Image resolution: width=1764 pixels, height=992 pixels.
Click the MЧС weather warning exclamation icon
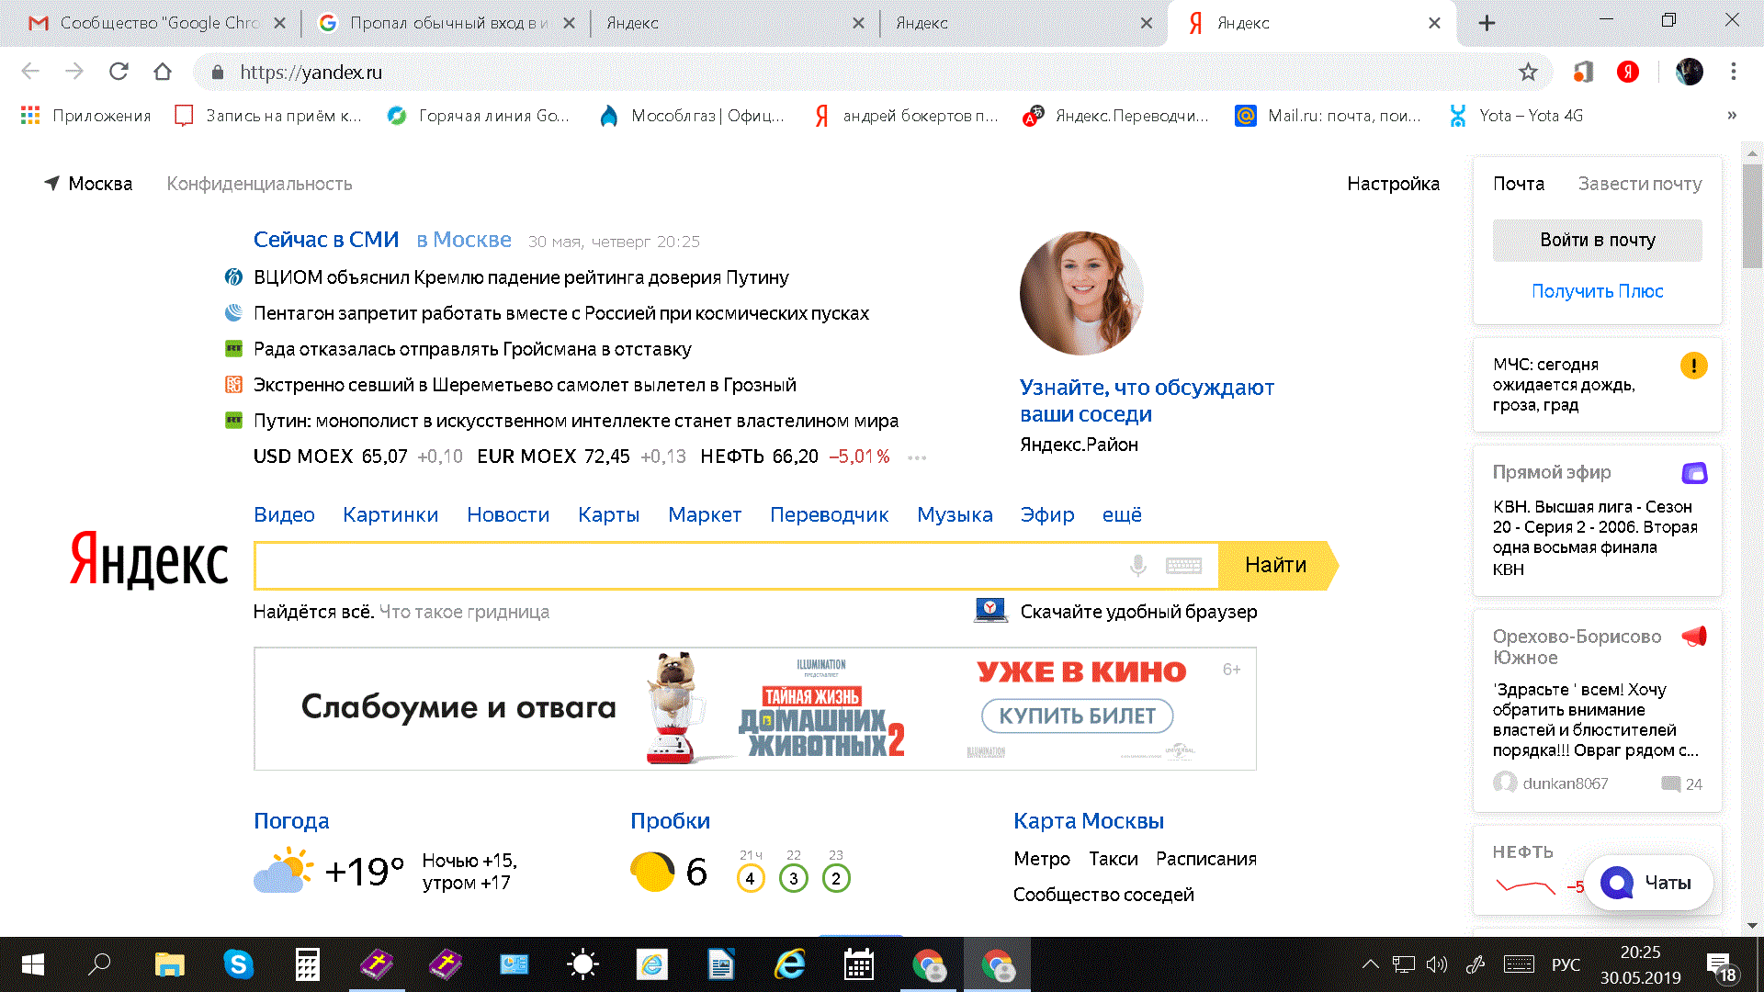click(x=1693, y=366)
